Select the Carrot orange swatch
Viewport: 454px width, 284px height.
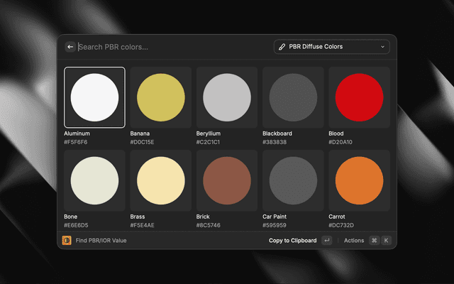(359, 180)
